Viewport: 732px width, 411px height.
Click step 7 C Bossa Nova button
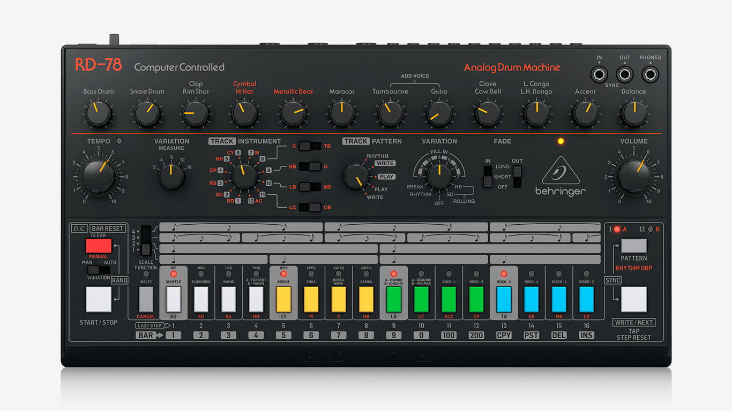coord(339,299)
